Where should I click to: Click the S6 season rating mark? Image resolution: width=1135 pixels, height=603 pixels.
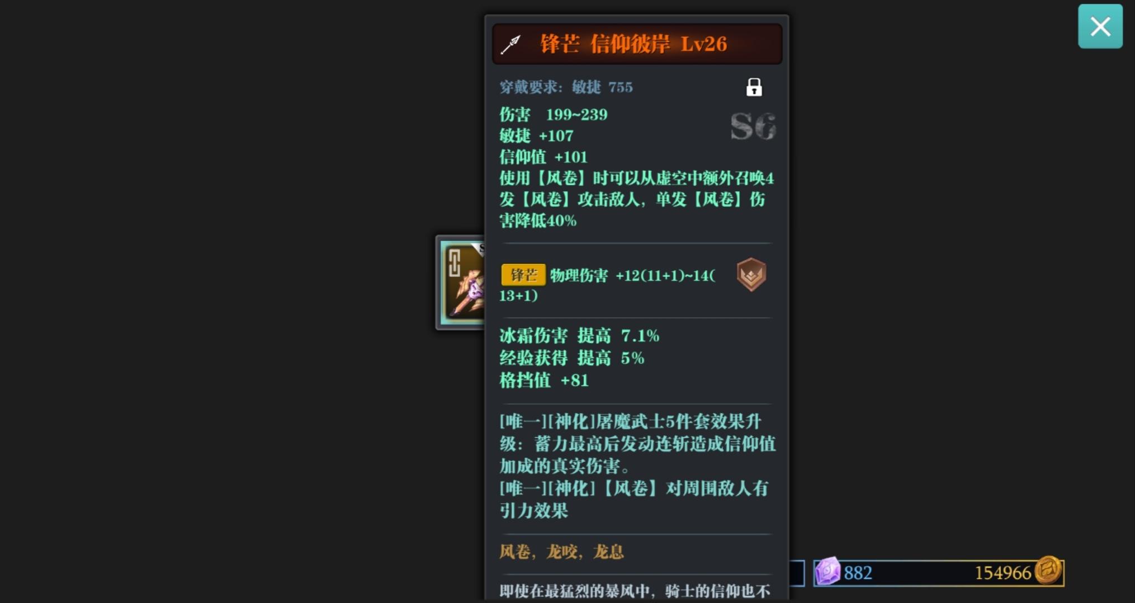pyautogui.click(x=753, y=127)
